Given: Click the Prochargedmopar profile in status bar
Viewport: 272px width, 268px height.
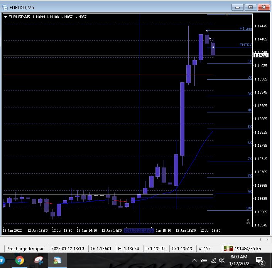Looking at the screenshot, I should pos(25,249).
